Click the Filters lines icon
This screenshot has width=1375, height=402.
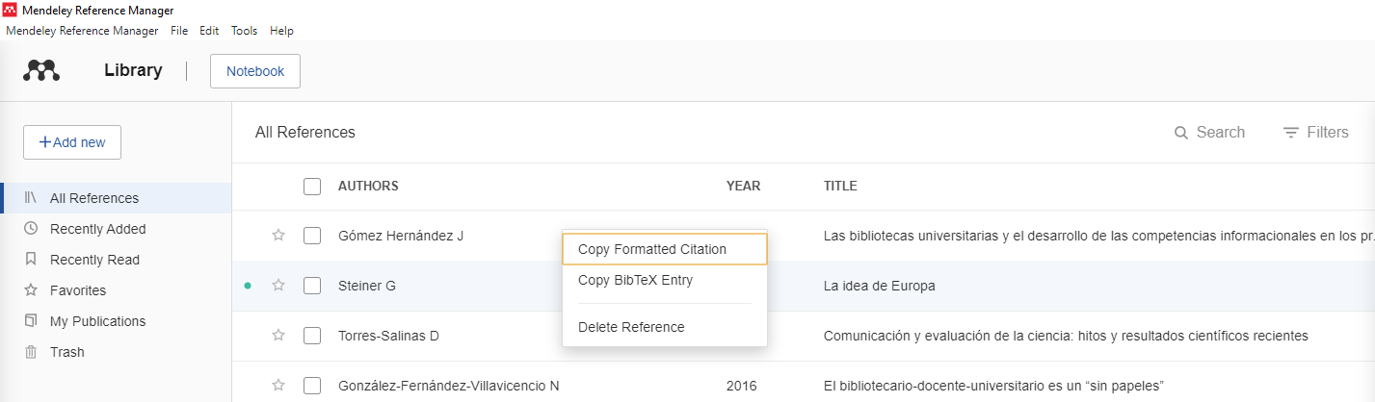[1291, 133]
